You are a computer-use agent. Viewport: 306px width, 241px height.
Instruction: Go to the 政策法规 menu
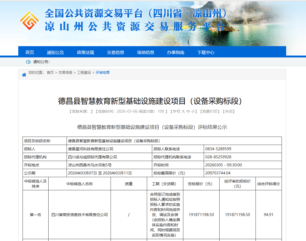point(86,52)
